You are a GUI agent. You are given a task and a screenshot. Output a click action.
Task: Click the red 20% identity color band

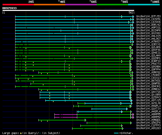[x=18, y=5]
